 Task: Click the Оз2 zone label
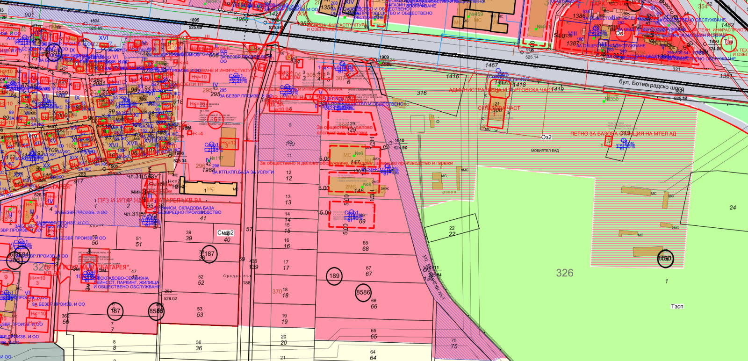tap(546, 137)
